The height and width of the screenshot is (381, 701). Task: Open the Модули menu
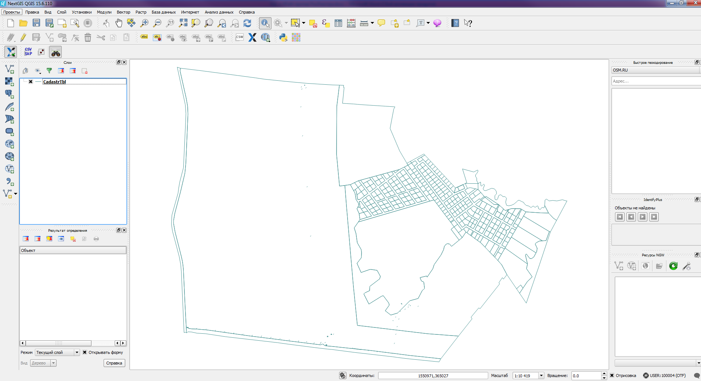pos(104,12)
